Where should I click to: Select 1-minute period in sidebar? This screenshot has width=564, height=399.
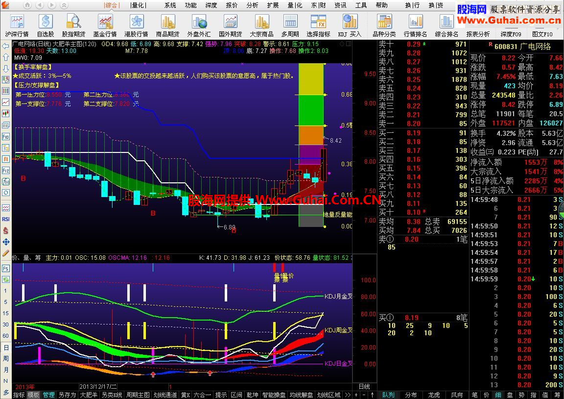(5, 291)
